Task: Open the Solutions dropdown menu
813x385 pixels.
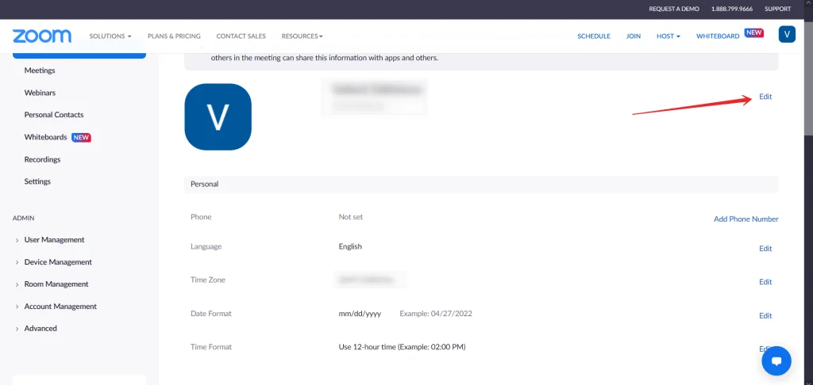Action: tap(110, 36)
